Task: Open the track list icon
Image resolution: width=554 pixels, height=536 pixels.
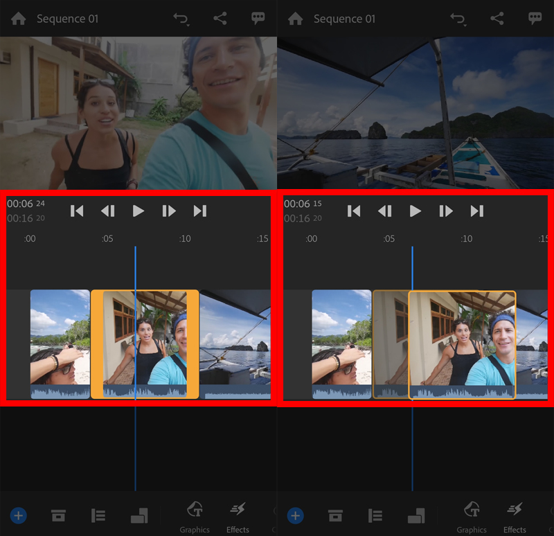Action: (x=98, y=515)
